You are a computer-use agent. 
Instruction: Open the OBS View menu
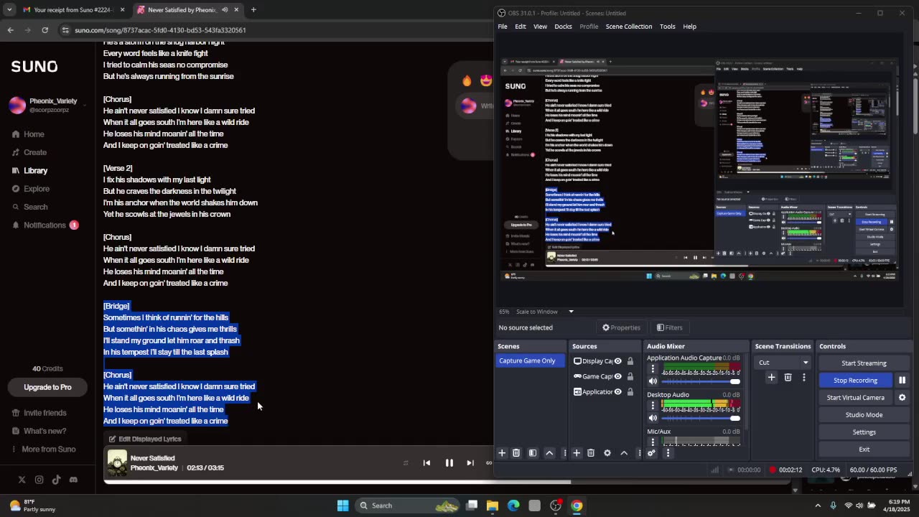(540, 27)
